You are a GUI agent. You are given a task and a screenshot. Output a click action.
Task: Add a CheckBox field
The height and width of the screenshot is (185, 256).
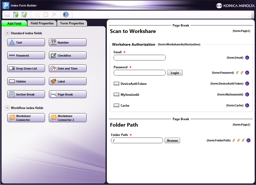(68, 56)
